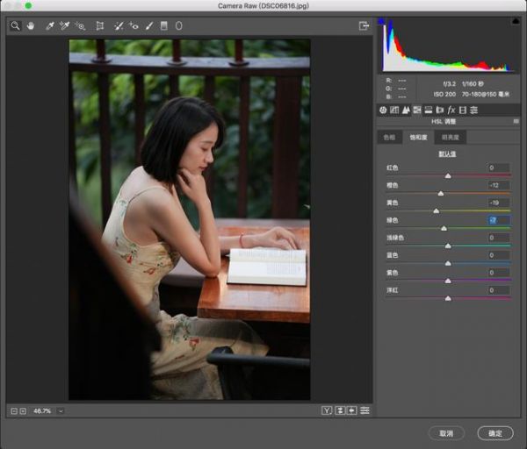Switch to the 明亮度 (Luminance) tab

450,138
